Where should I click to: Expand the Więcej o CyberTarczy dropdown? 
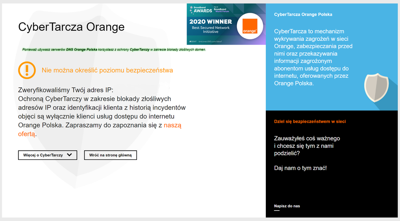pos(48,155)
